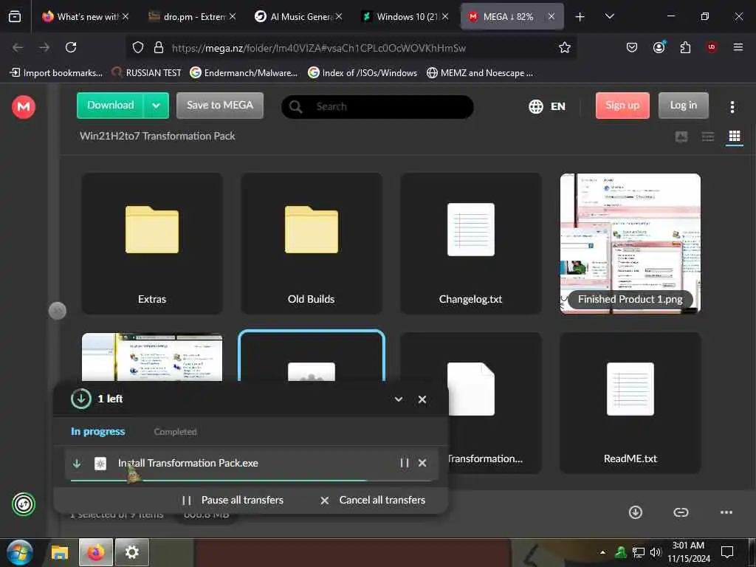Switch to the What's new browser tab
The height and width of the screenshot is (567, 756).
tap(86, 16)
